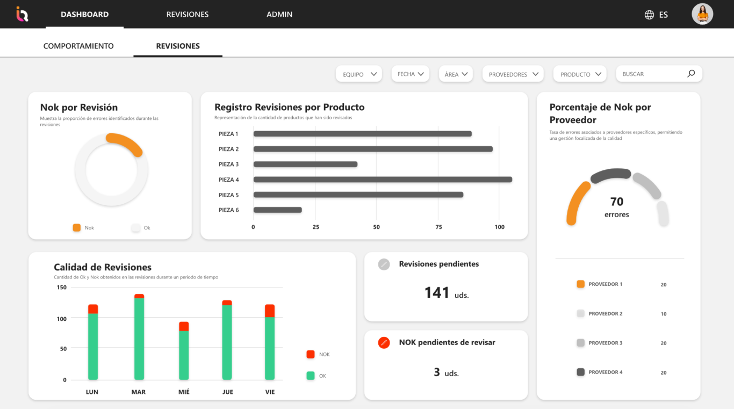Click the globe language icon
Screen dimensions: 734x409
[649, 15]
